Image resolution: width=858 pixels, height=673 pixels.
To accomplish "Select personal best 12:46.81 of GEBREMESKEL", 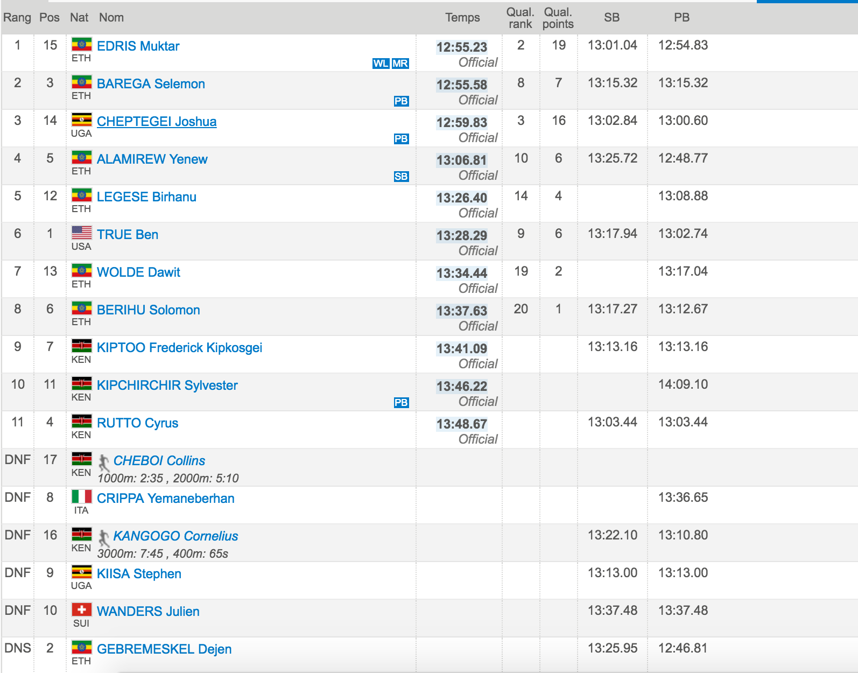I will [x=683, y=648].
